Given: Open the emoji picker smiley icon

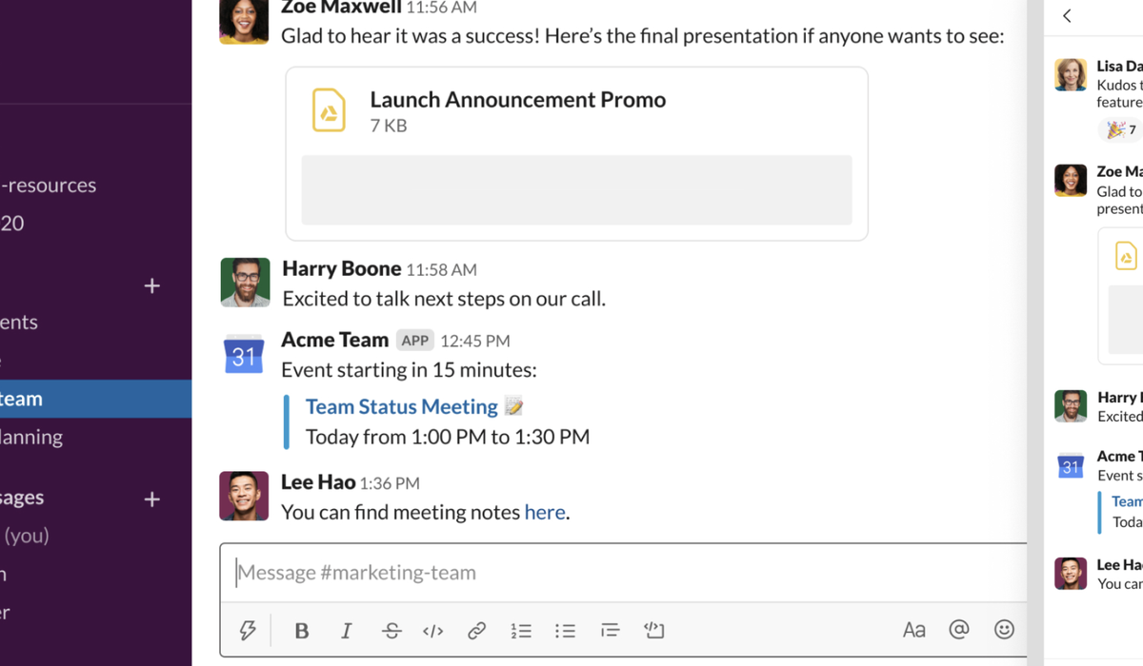Looking at the screenshot, I should point(1004,630).
